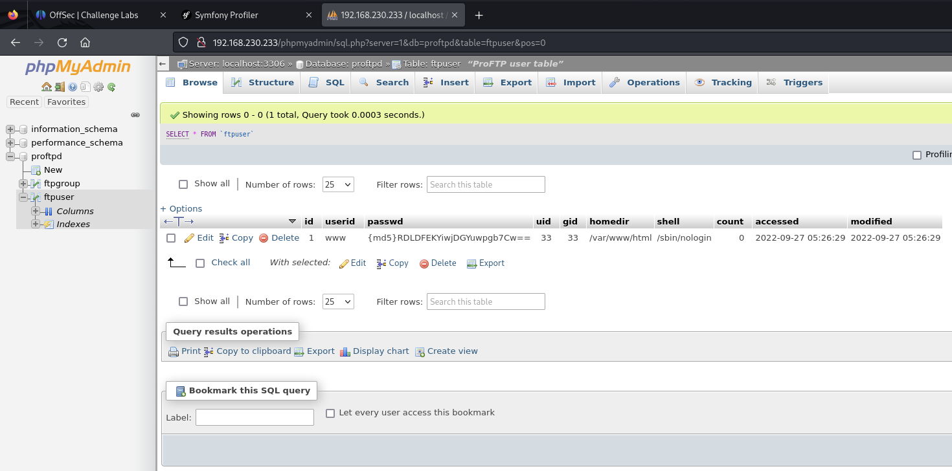
Task: Click the red Delete icon in www row
Action: pyautogui.click(x=264, y=238)
